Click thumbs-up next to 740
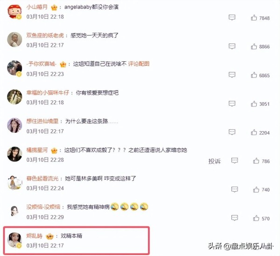The height and width of the screenshot is (256, 280). tap(256, 189)
